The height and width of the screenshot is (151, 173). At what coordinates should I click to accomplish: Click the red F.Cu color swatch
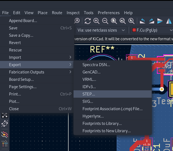click(134, 30)
